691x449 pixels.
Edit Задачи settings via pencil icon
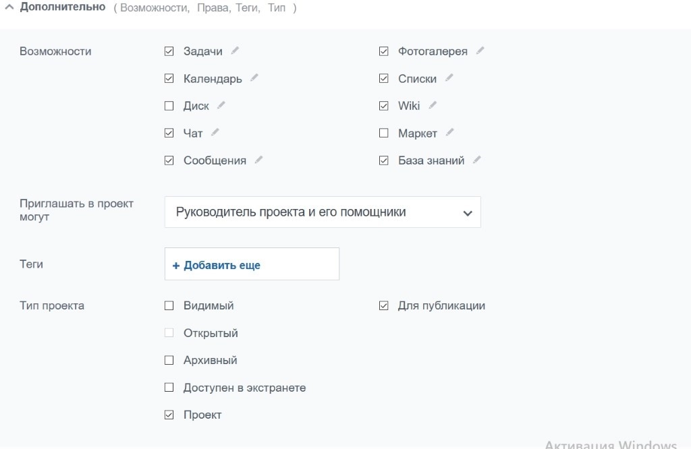(236, 50)
